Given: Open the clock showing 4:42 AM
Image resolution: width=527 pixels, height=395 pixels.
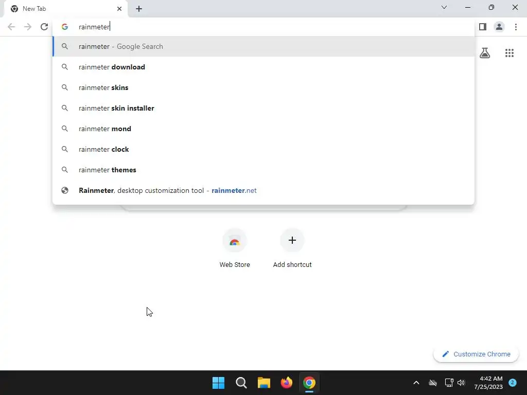Looking at the screenshot, I should [488, 383].
